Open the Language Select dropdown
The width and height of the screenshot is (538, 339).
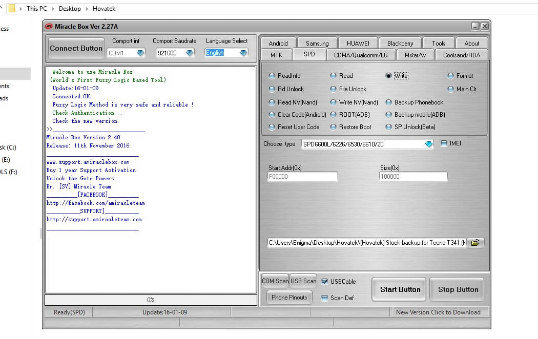243,53
